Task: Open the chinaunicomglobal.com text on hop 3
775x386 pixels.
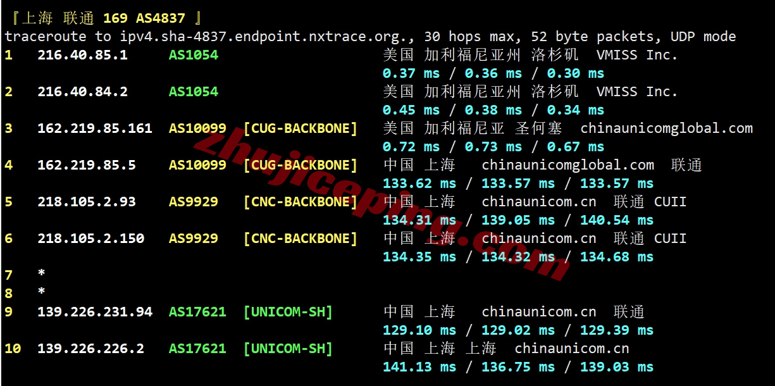Action: 666,128
